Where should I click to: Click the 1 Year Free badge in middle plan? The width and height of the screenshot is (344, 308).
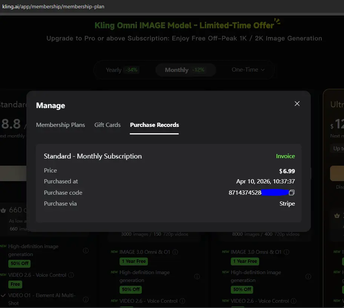click(134, 261)
